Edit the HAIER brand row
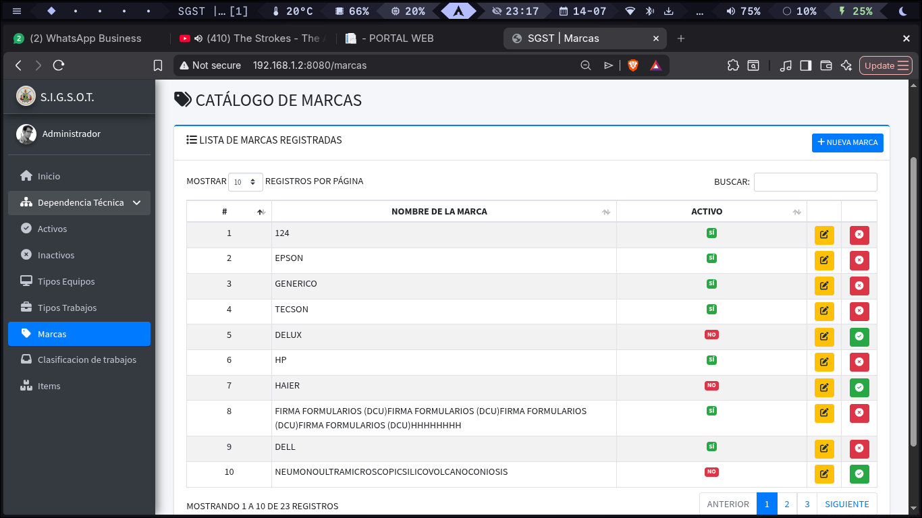 824,388
